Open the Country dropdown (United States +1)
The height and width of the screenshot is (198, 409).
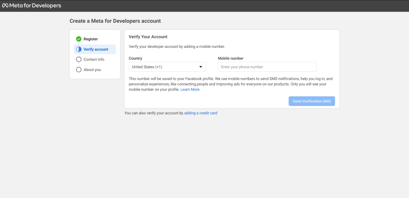tap(167, 67)
